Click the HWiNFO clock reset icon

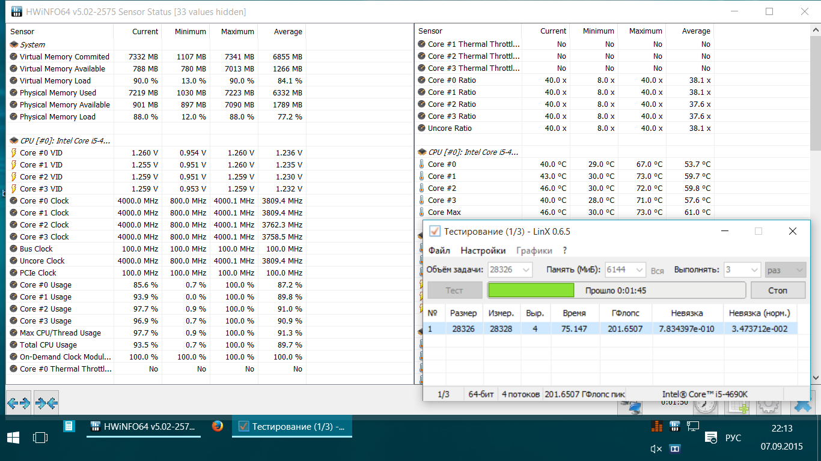point(706,406)
